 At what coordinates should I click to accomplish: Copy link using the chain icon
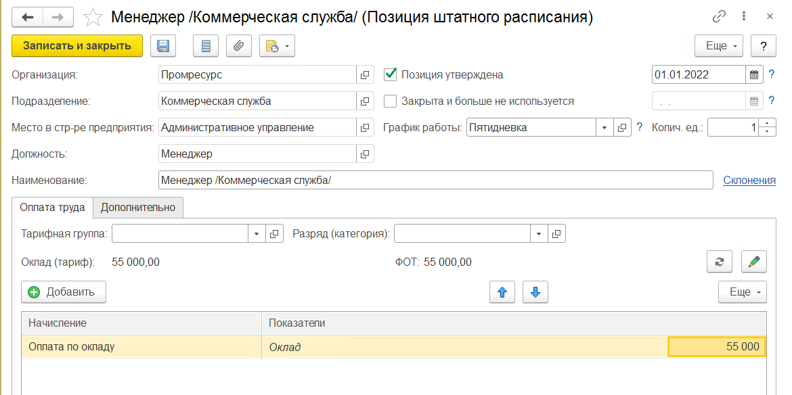point(719,17)
